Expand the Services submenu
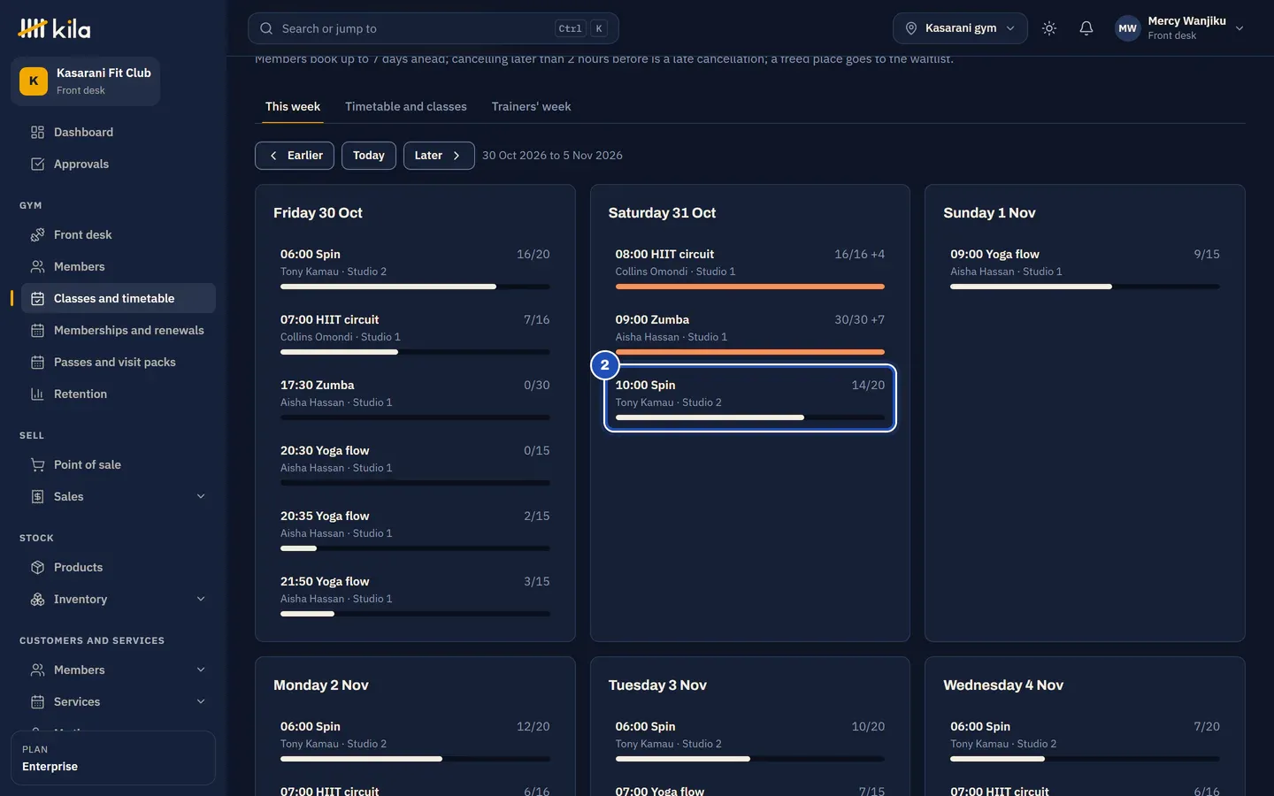The width and height of the screenshot is (1274, 796). click(118, 701)
